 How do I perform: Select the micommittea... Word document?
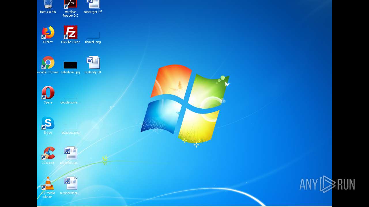tap(70, 153)
